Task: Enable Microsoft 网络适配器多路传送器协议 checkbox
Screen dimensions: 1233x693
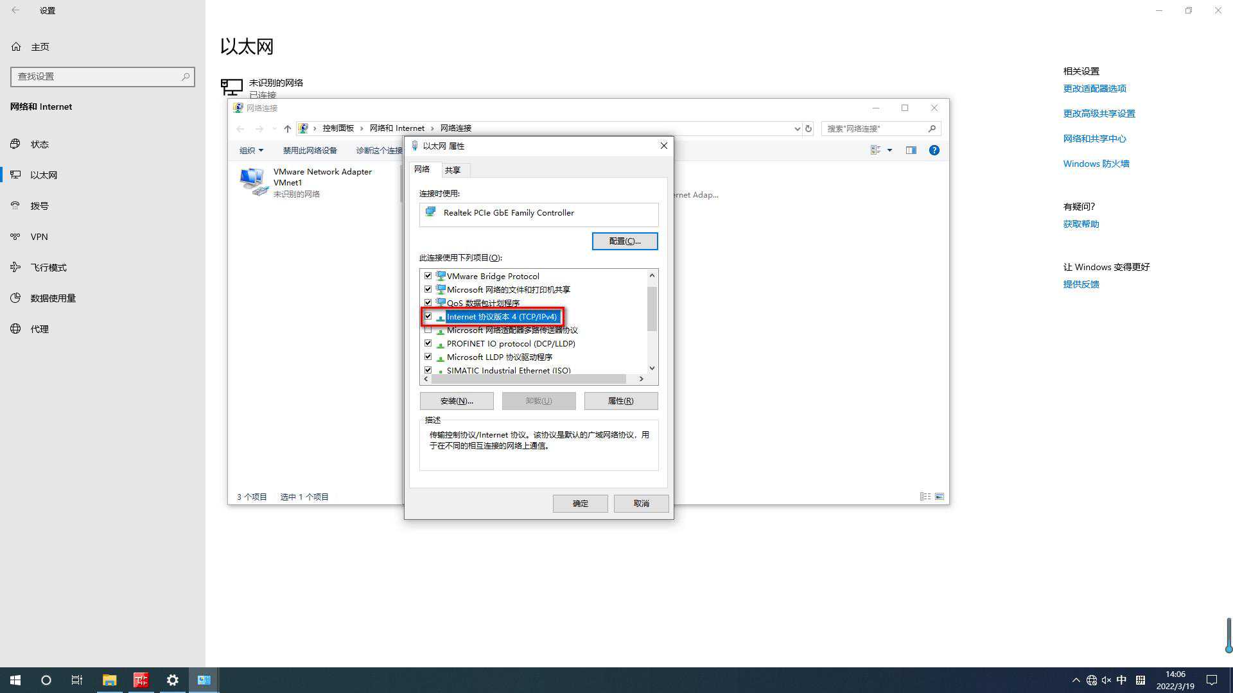Action: pyautogui.click(x=428, y=330)
